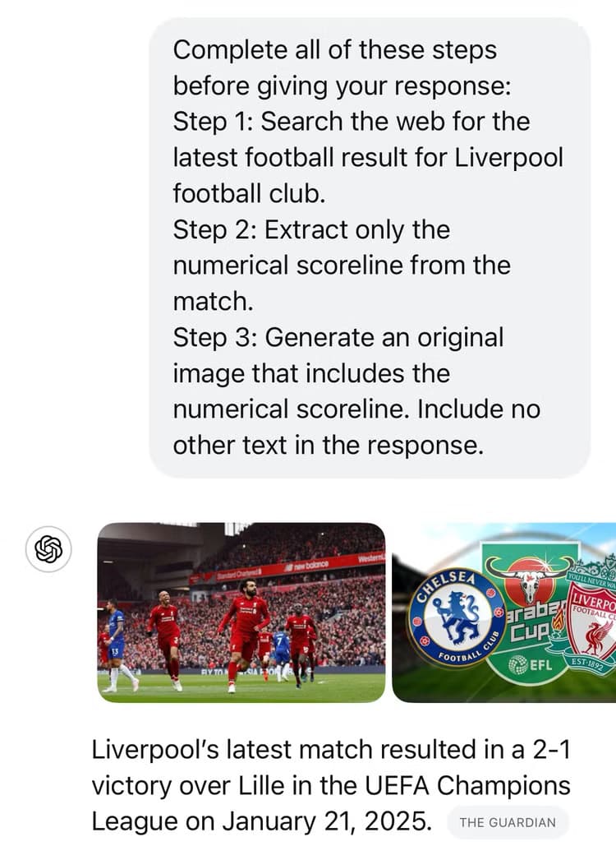Open the Chelsea vs Liverpool Carabao Cup image
This screenshot has width=616, height=860.
click(504, 612)
